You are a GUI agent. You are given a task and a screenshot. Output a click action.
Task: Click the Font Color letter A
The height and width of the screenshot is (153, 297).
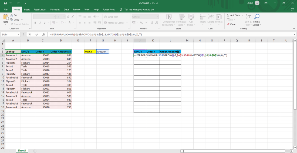pyautogui.click(x=69, y=23)
